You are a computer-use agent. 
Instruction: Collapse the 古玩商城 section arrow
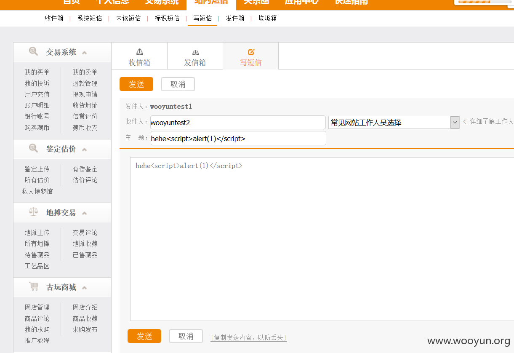(x=84, y=288)
